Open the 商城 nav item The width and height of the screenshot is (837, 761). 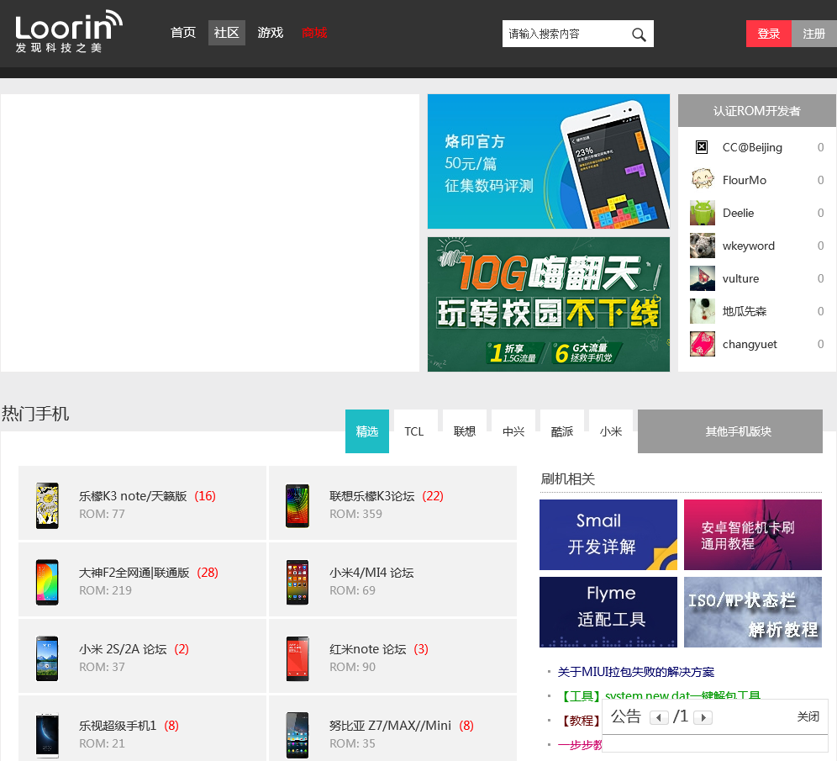click(314, 33)
